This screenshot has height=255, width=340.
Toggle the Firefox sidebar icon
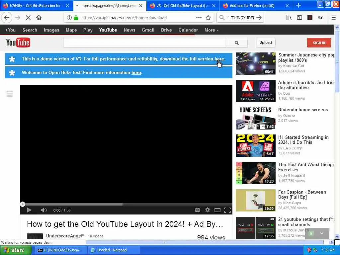[x=299, y=18]
